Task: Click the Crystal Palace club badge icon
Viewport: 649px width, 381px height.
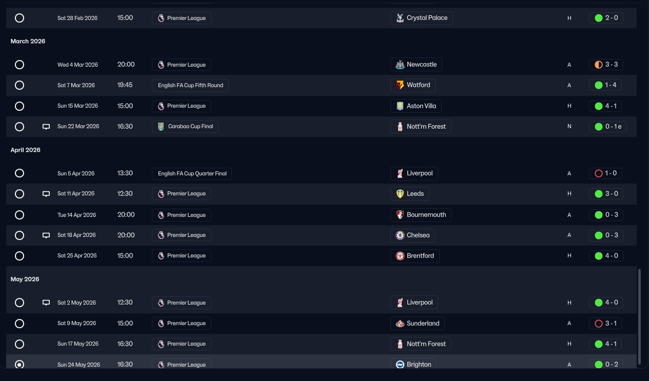Action: pos(400,18)
